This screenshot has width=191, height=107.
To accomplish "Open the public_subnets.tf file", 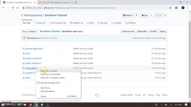I will point(33,63).
